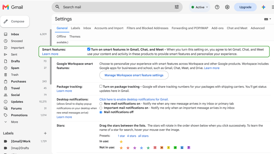274x154 pixels.
Task: Click the Gmail logo
Action: point(13,7)
